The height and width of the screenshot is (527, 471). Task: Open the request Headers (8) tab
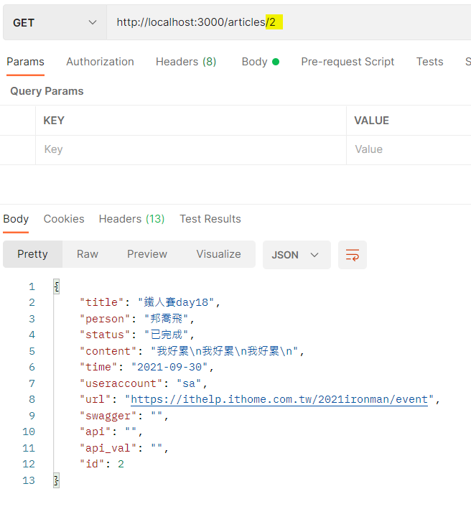coord(186,62)
